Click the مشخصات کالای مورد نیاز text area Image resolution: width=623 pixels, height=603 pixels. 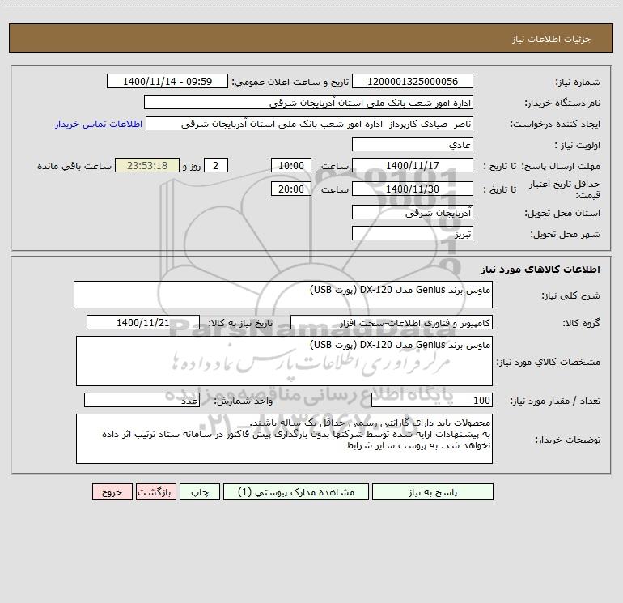pyautogui.click(x=284, y=361)
